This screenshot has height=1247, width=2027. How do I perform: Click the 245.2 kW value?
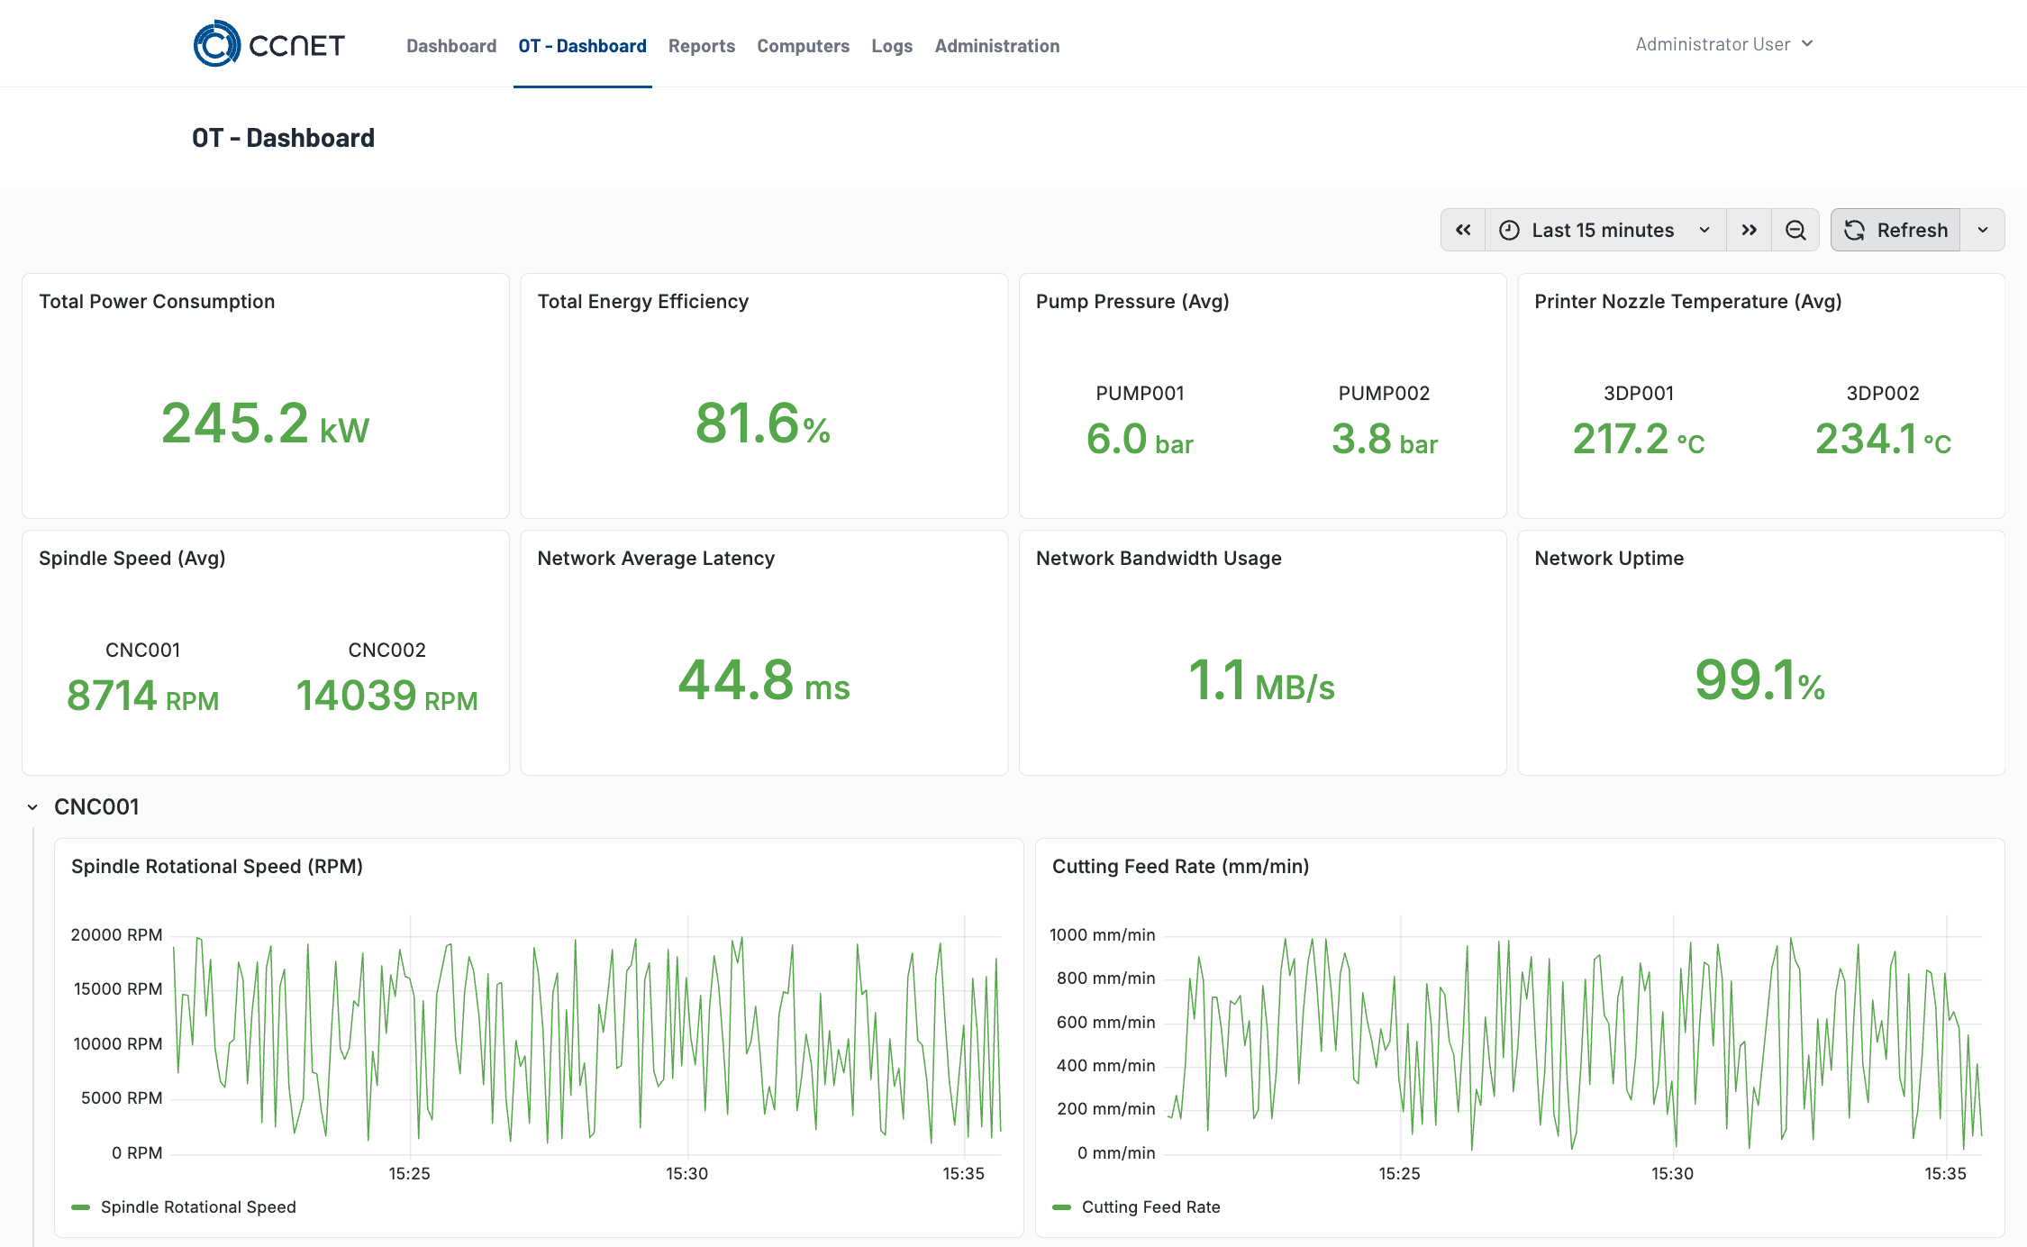[265, 423]
